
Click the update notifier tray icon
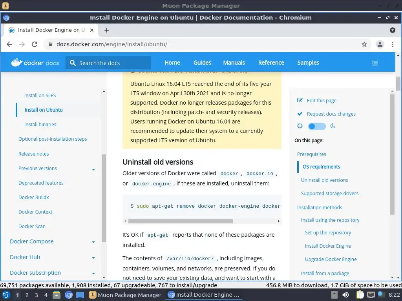coord(380,294)
